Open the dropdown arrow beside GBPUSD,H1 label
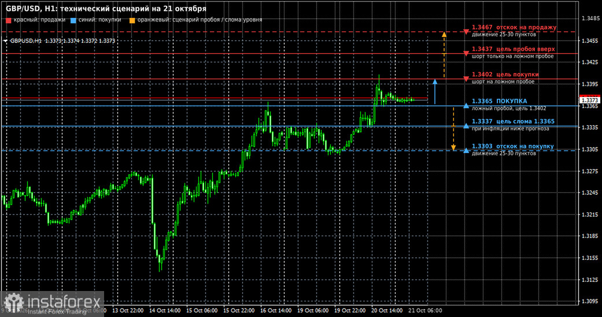This screenshot has height=317, width=602. pyautogui.click(x=6, y=40)
